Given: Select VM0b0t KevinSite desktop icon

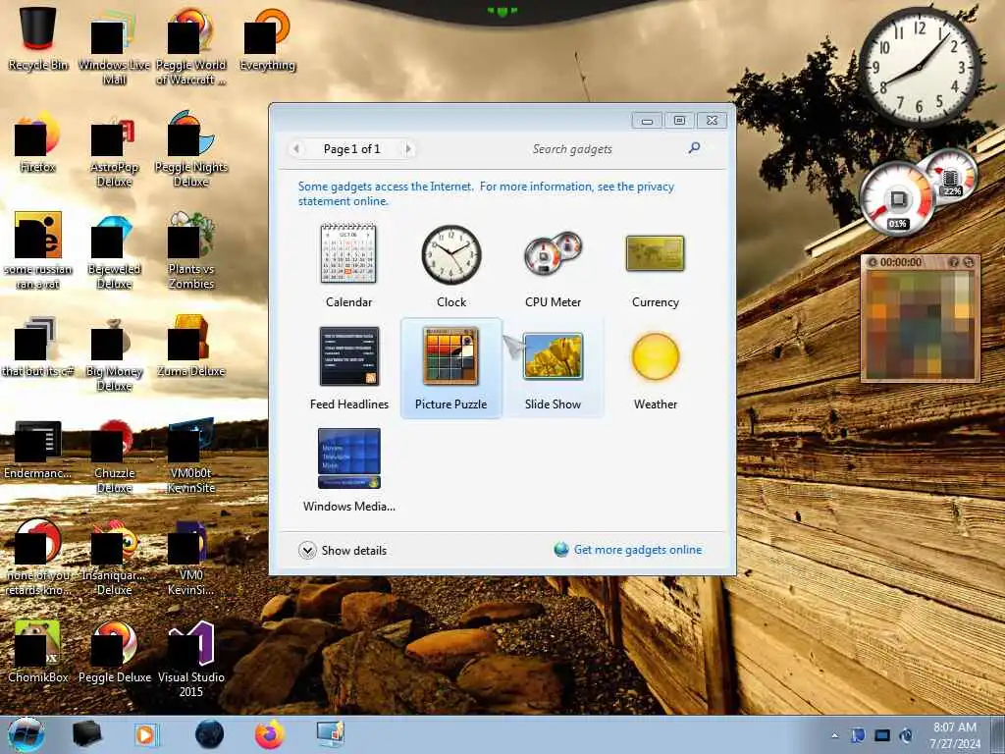Looking at the screenshot, I should coord(190,457).
